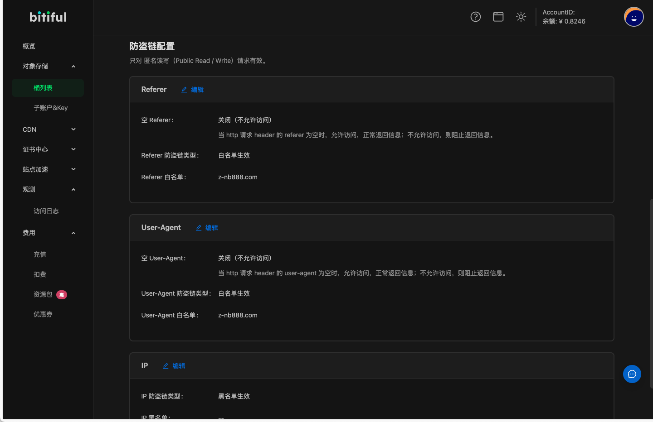Select 桶列表 in the sidebar
This screenshot has height=422, width=653.
click(48, 88)
